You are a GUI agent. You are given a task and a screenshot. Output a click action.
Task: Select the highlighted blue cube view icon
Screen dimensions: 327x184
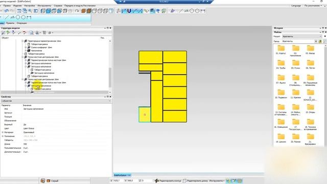tap(49, 11)
